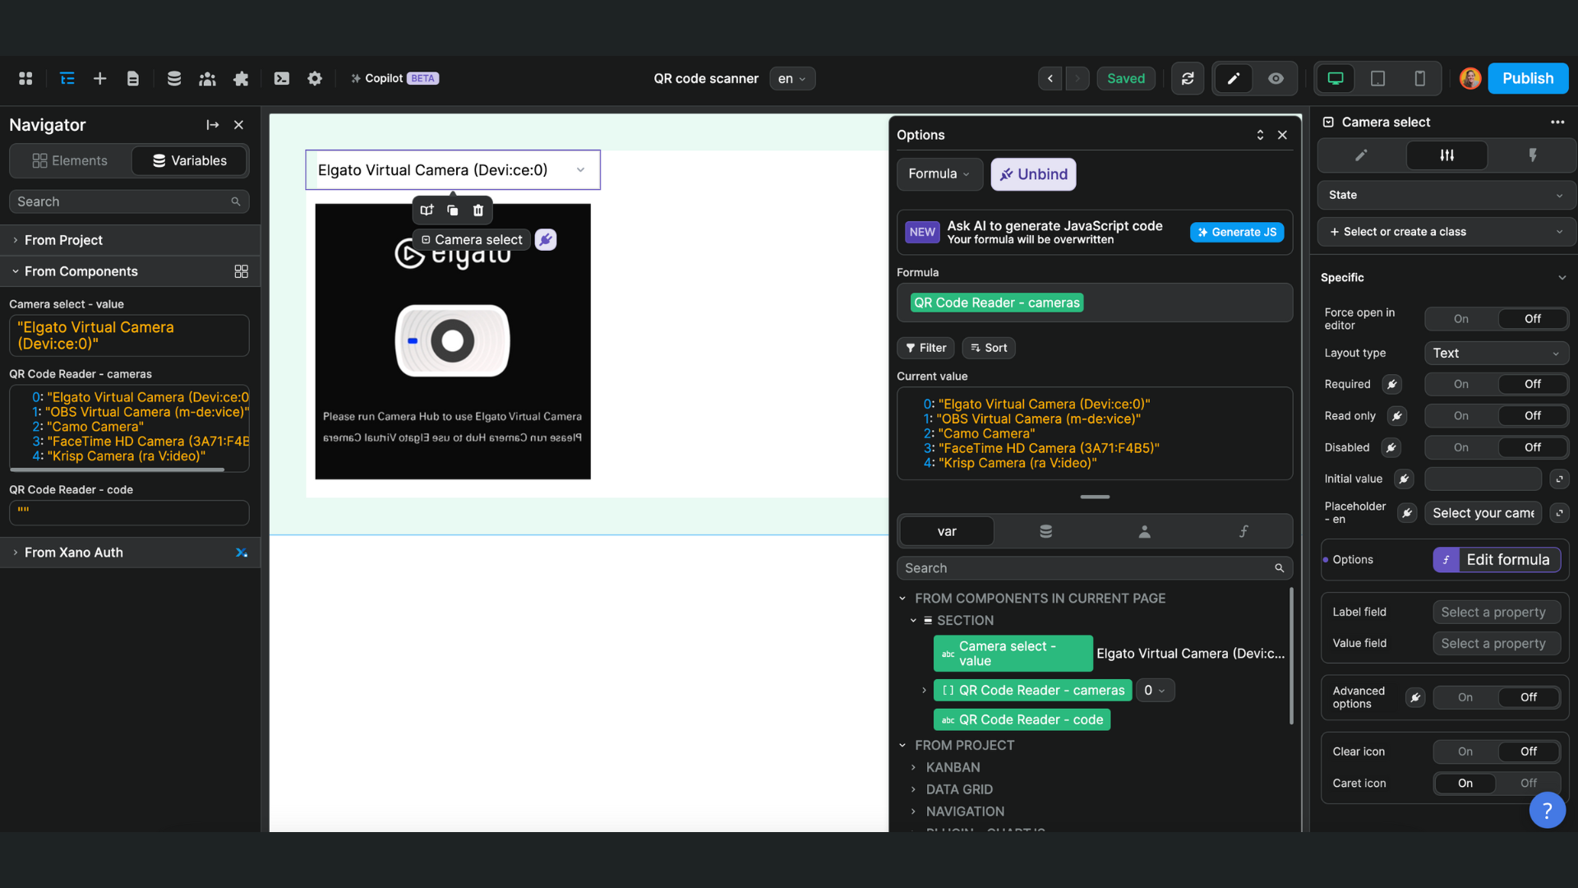Open the Layout type dropdown showing Text

pos(1496,353)
